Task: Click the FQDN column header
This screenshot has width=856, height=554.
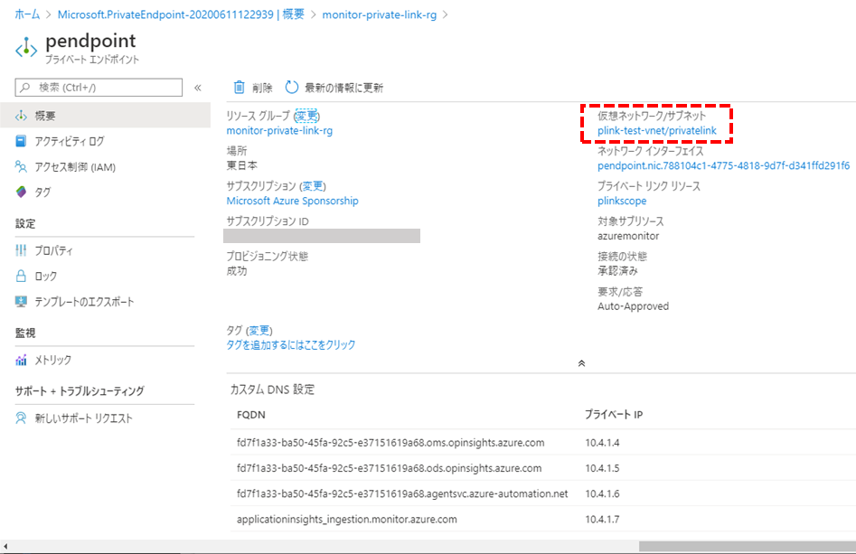Action: click(251, 415)
